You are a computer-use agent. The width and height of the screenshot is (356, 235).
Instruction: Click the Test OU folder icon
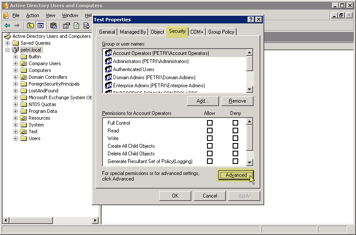coord(23,132)
